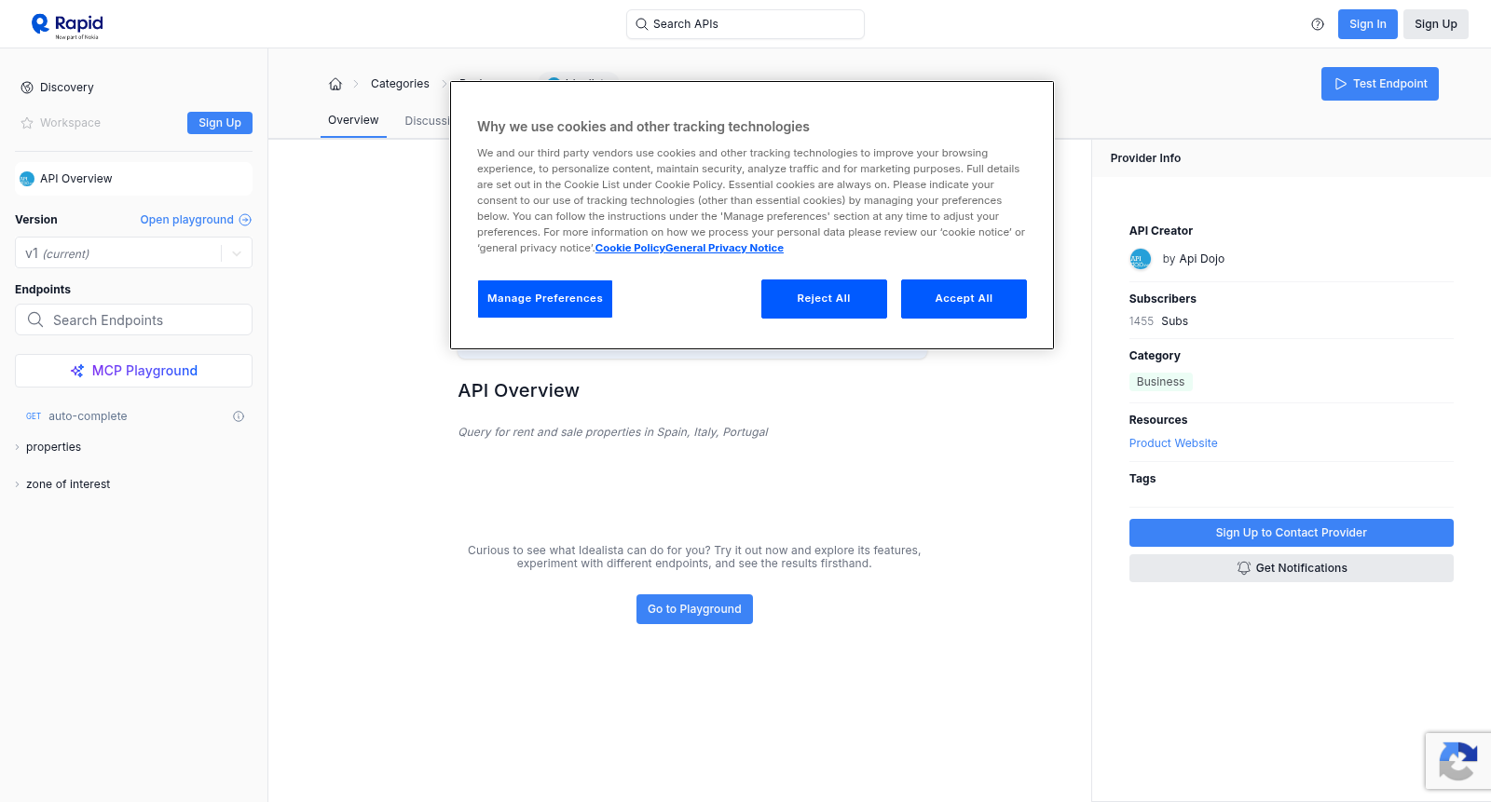
Task: Click the header Sign Up button
Action: (1436, 24)
